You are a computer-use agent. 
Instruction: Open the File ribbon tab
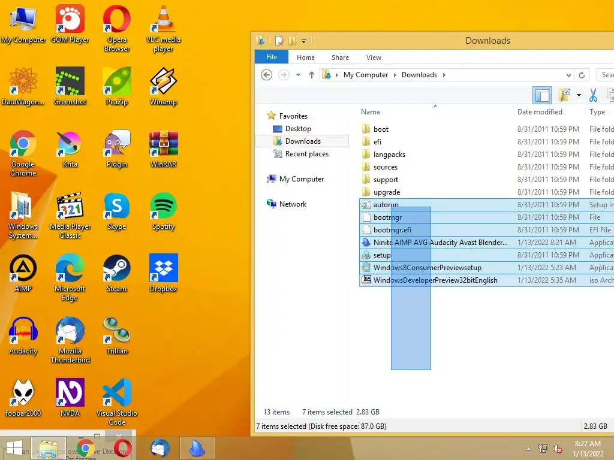[x=272, y=57]
